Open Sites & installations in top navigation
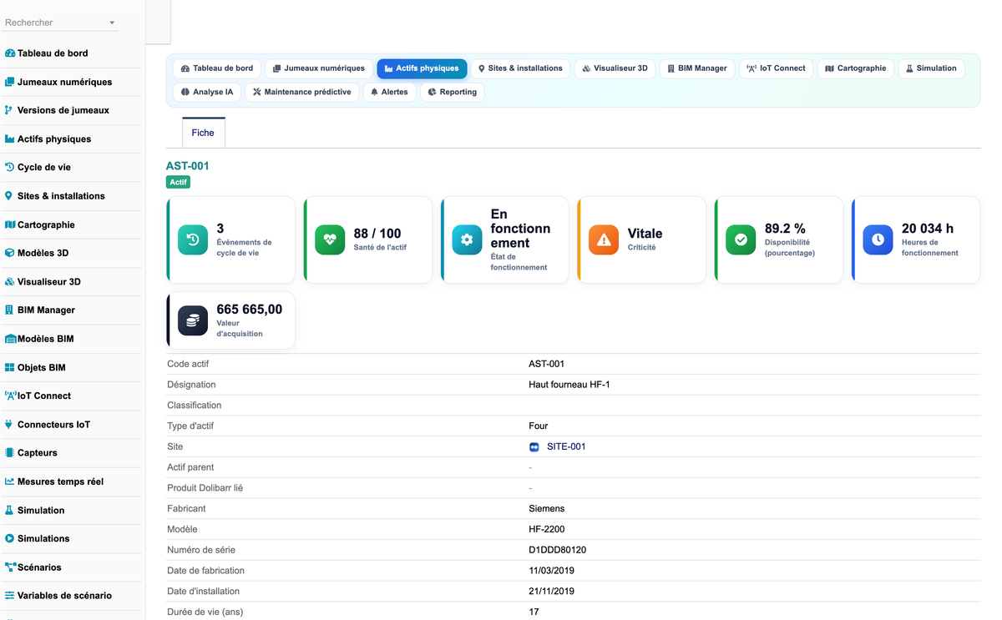 coord(520,68)
